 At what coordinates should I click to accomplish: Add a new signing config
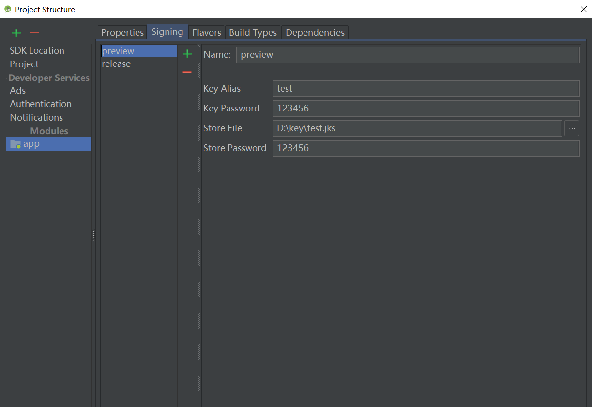coord(187,54)
